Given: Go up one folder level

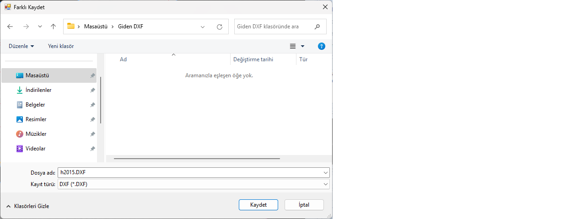Looking at the screenshot, I should coord(53,27).
